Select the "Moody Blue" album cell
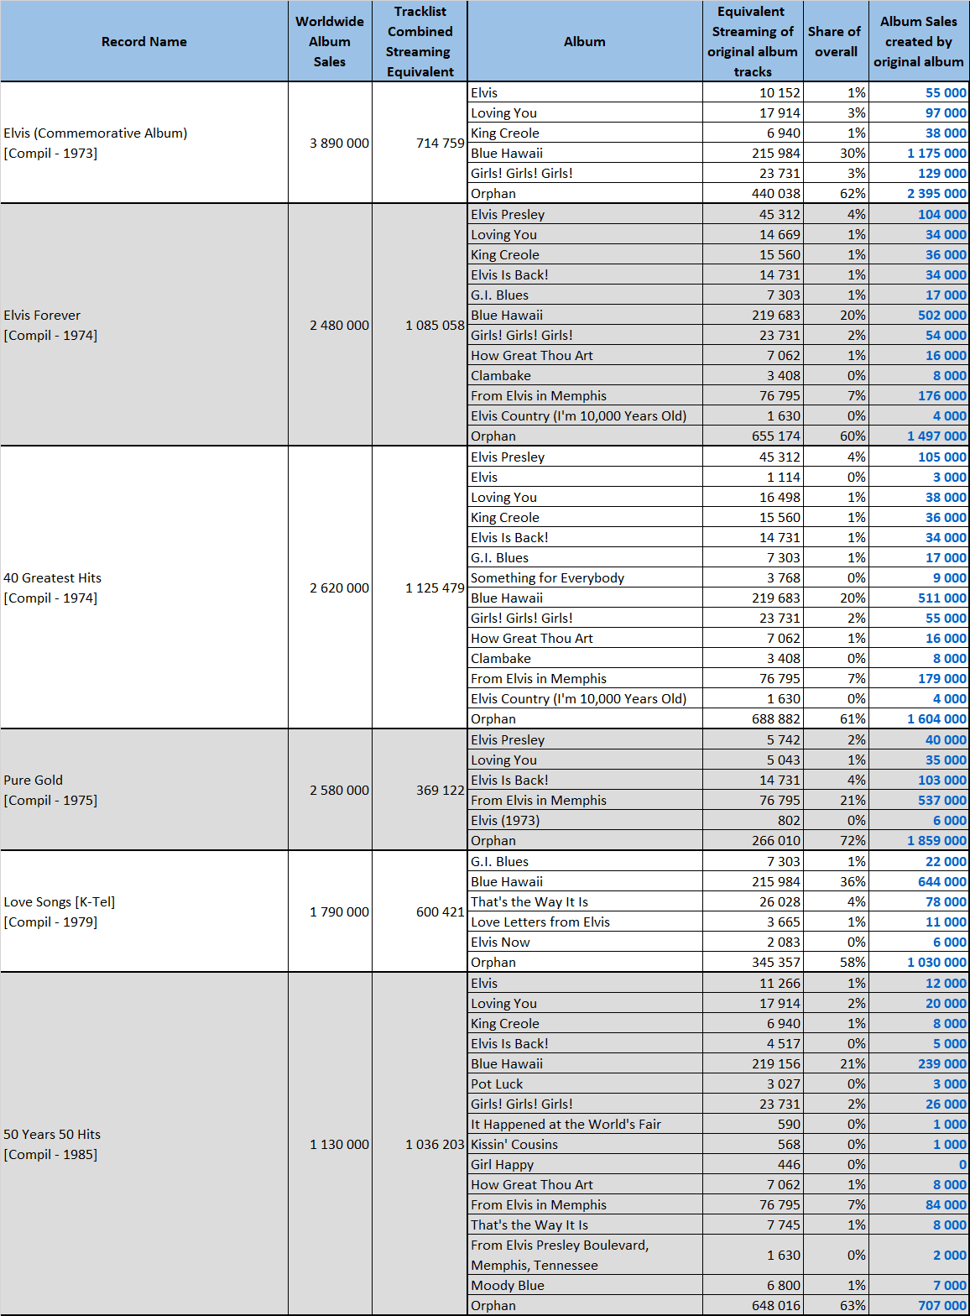This screenshot has width=970, height=1316. tap(585, 1285)
